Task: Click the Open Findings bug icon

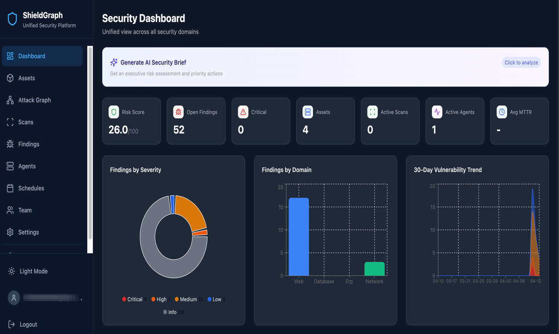Action: (178, 112)
